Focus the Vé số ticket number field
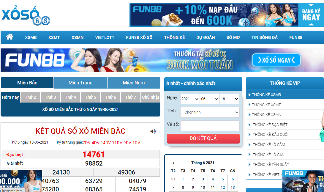Image resolution: width=324 pixels, height=192 pixels. [210, 126]
